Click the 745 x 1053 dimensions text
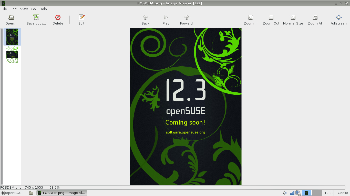This screenshot has height=196, width=350. [34, 188]
